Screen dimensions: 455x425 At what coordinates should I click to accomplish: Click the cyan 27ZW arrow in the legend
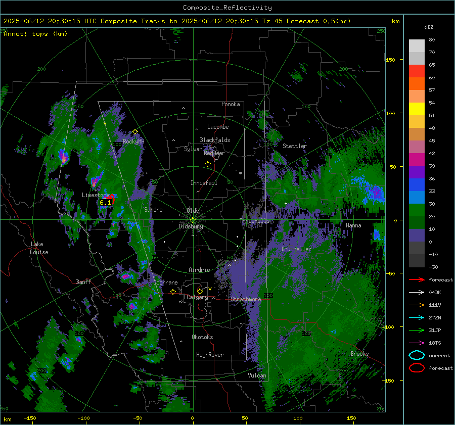pyautogui.click(x=417, y=318)
